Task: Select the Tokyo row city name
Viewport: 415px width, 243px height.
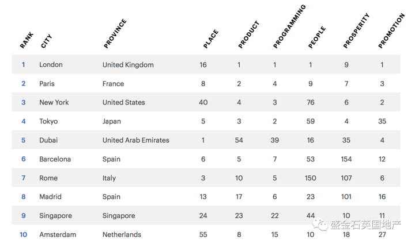Action: [48, 121]
